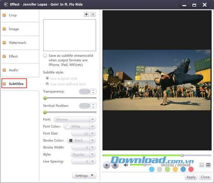
Task: Stop the video preview
Action: point(115,165)
